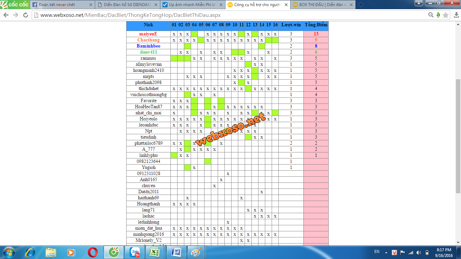The width and height of the screenshot is (461, 259).
Task: Click the nick 'hoangminh2410'
Action: click(x=148, y=70)
